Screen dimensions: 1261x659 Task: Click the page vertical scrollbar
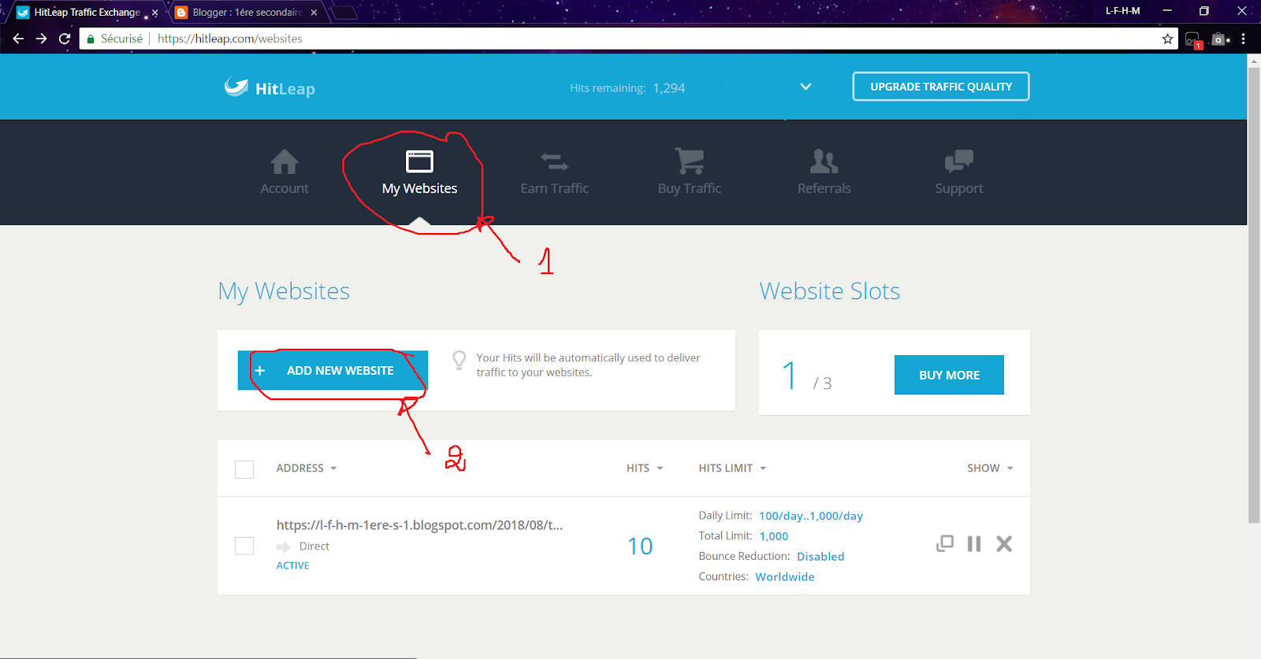click(x=1254, y=295)
